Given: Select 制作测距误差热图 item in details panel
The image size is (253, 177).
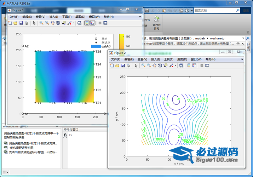Looking at the screenshot, I should pos(21,148).
